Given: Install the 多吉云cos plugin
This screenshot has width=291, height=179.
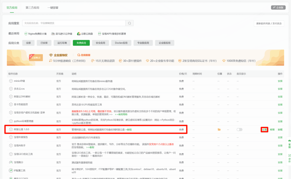Looking at the screenshot, I should [x=280, y=89].
